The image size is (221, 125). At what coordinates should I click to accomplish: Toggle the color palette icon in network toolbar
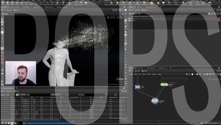tap(197, 74)
